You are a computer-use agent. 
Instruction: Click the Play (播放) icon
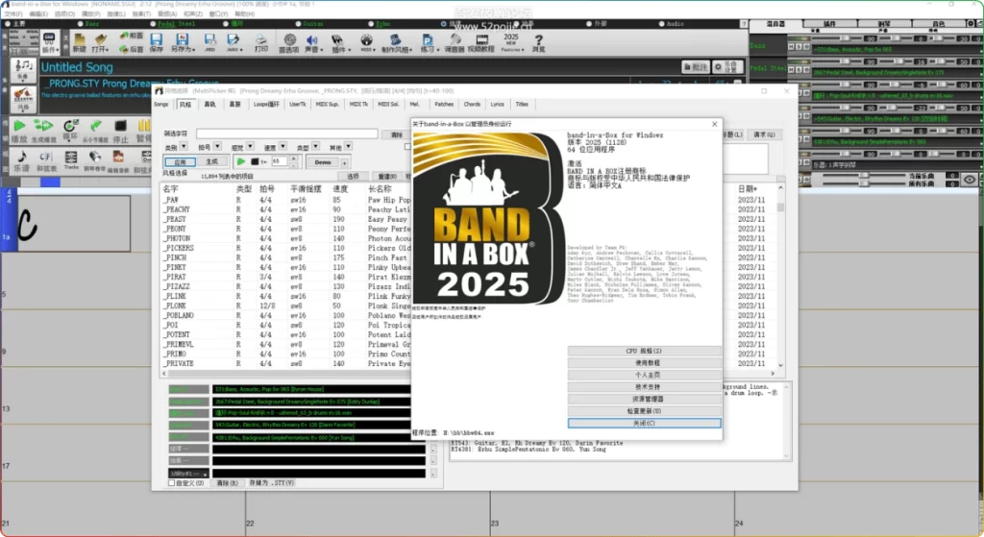click(19, 127)
